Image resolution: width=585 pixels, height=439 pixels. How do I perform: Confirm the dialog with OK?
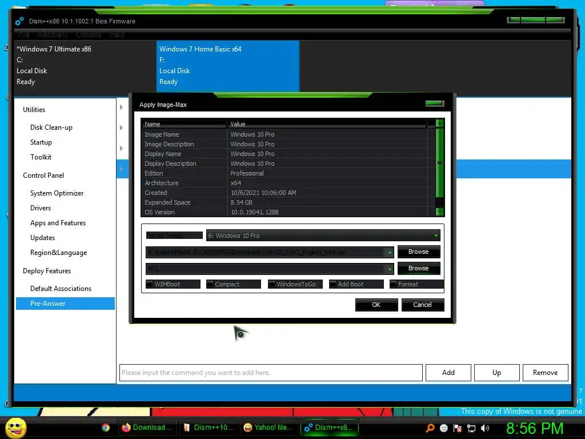coord(376,305)
